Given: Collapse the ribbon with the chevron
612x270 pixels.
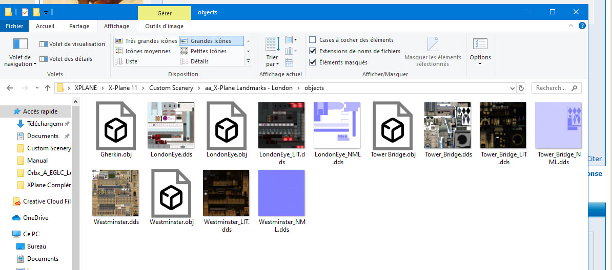Looking at the screenshot, I should 570,26.
